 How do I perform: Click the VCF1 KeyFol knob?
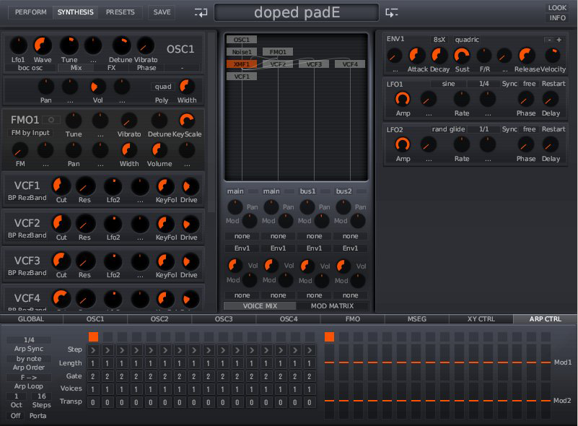[x=165, y=186]
